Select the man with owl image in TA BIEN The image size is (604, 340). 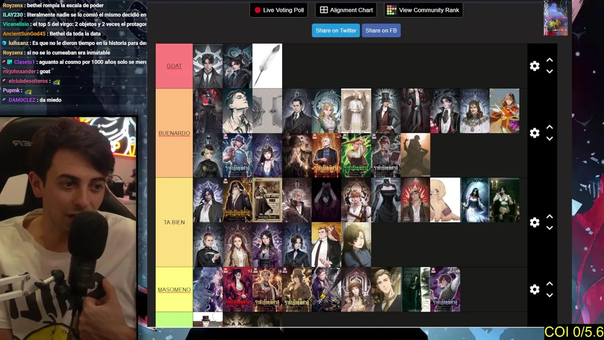(327, 245)
